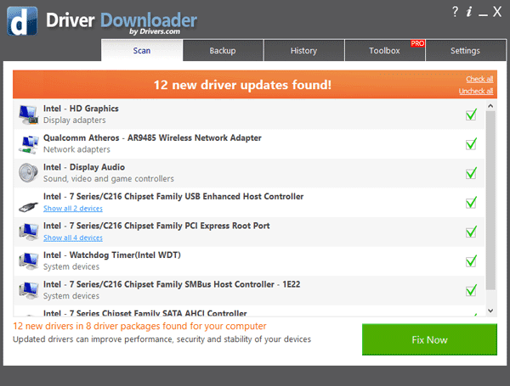The width and height of the screenshot is (510, 386).
Task: Click the scrollbar down arrow
Action: (490, 310)
